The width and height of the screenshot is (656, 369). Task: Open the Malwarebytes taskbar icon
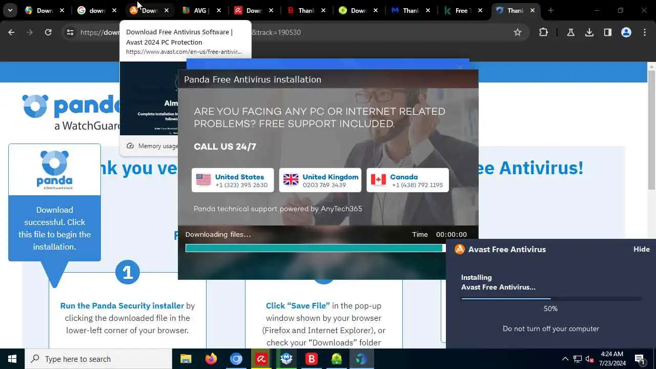click(x=286, y=359)
